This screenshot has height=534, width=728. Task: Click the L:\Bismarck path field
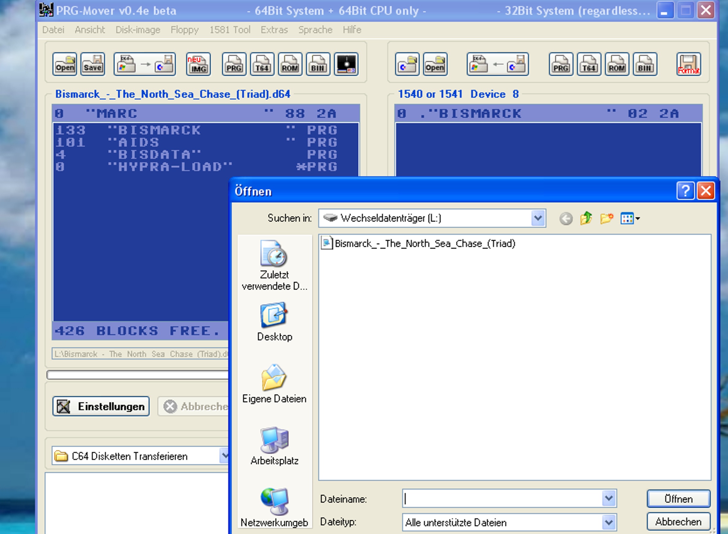[x=140, y=354]
